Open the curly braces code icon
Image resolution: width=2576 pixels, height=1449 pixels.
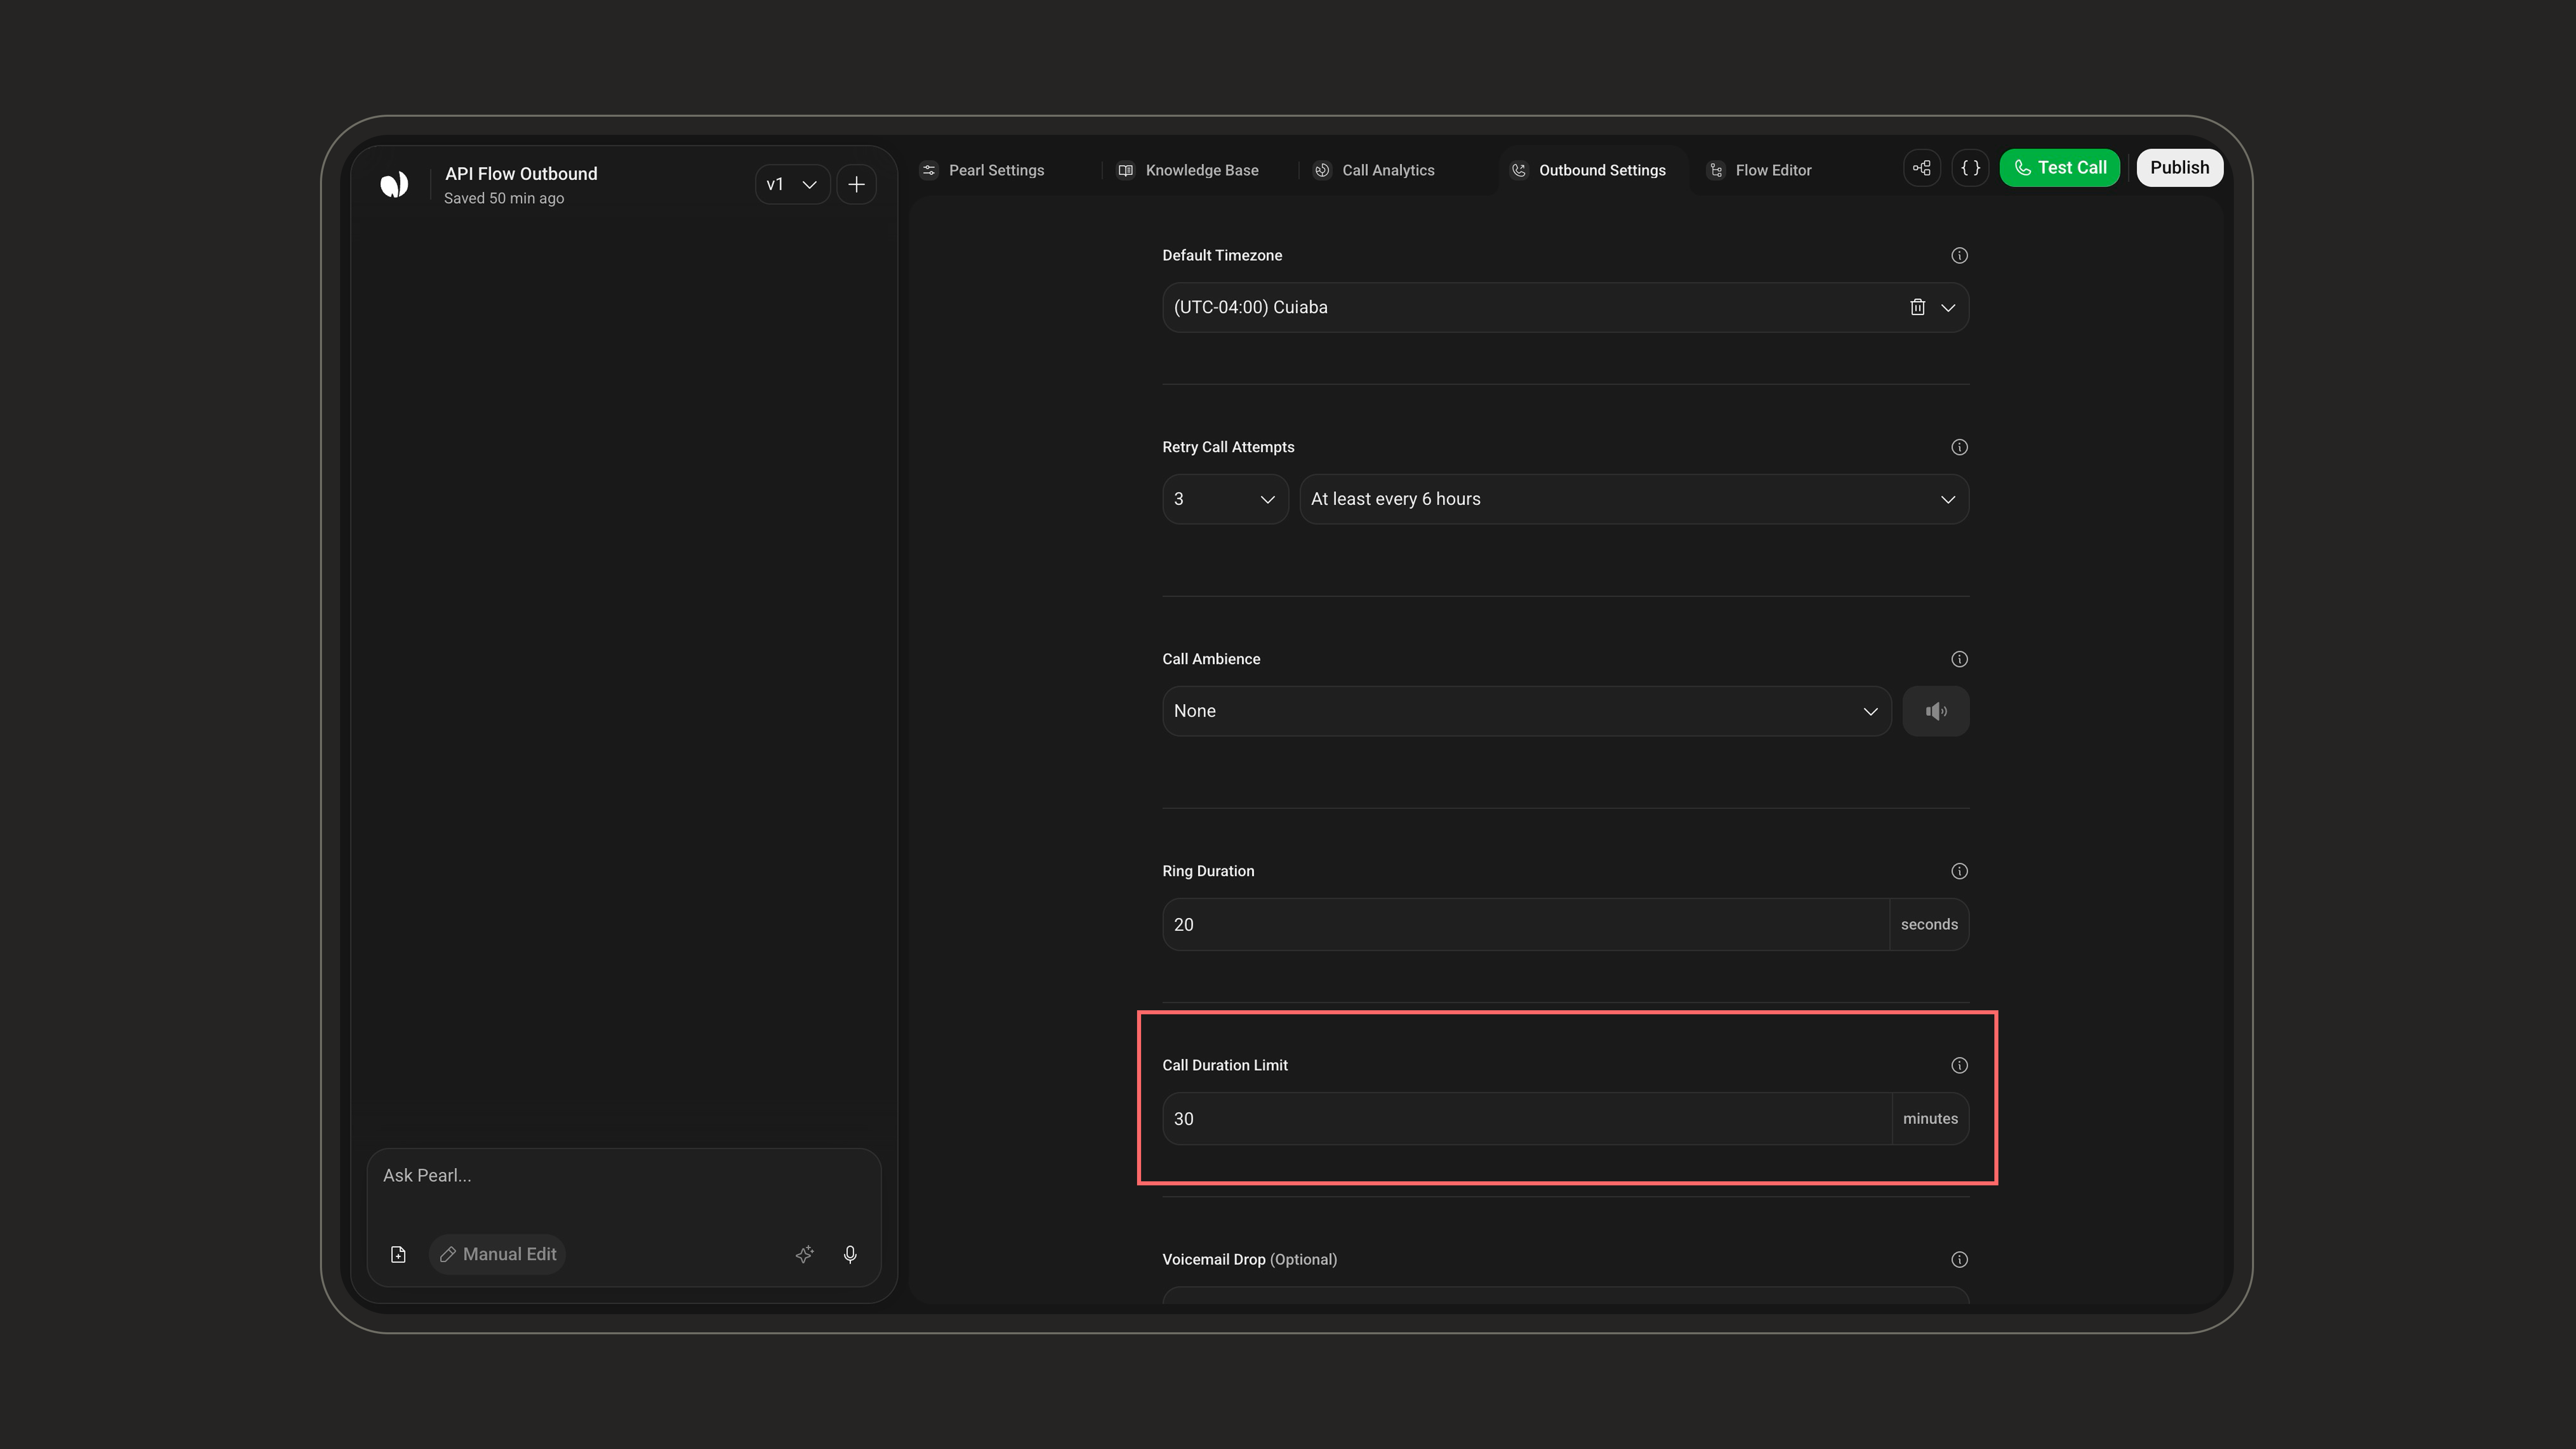1970,168
